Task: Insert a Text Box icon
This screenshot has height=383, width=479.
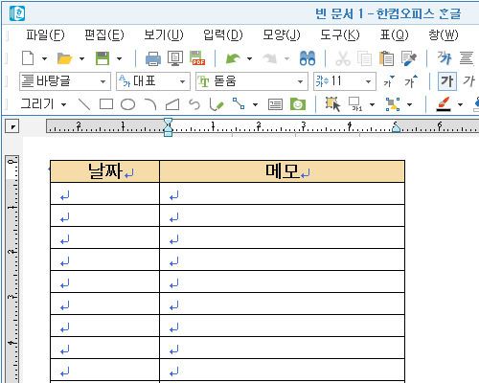Action: point(275,104)
